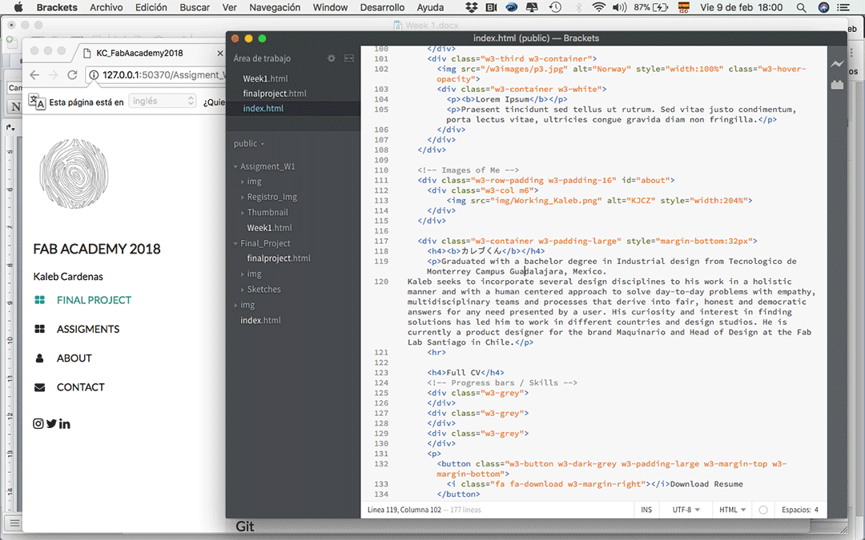Open the public project dropdown
This screenshot has width=865, height=540.
249,144
